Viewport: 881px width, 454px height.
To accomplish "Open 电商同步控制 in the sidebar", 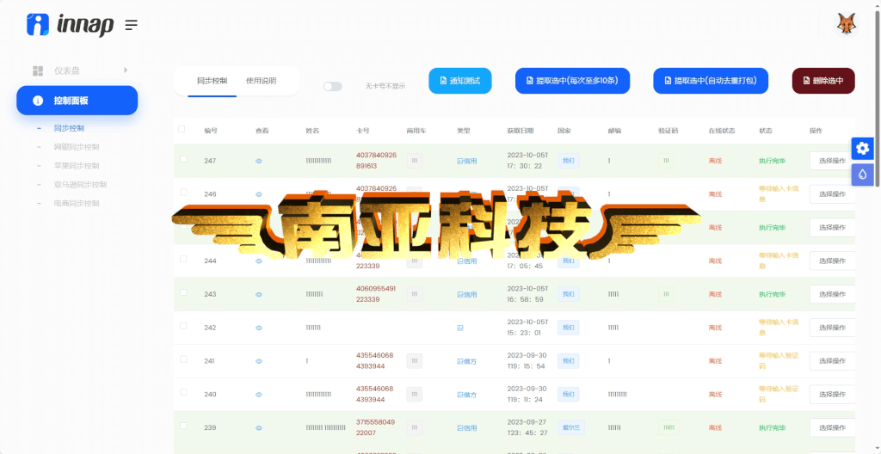I will [77, 203].
